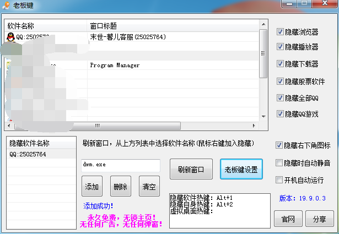Click the 窗口标题 column header
Screen dimensions: 339x234
[x=173, y=26]
